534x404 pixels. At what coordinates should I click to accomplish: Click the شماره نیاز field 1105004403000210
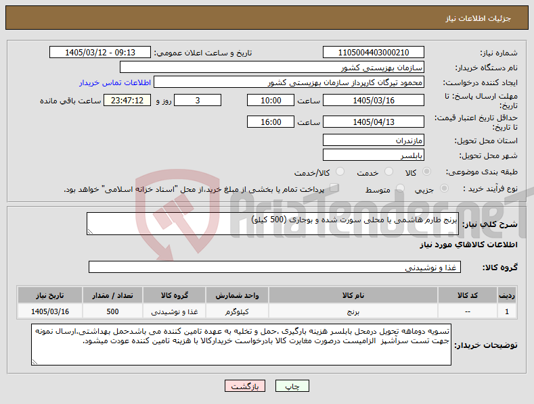pyautogui.click(x=373, y=53)
